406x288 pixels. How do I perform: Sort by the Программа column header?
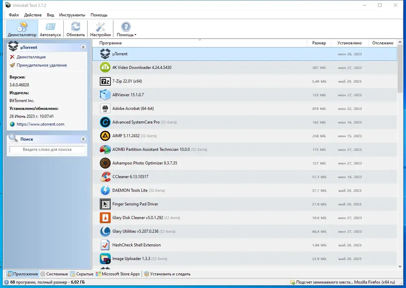click(110, 43)
